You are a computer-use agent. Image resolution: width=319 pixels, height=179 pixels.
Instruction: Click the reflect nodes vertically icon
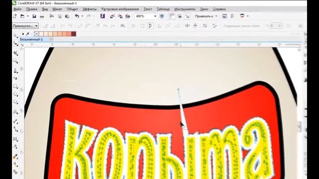point(195,26)
